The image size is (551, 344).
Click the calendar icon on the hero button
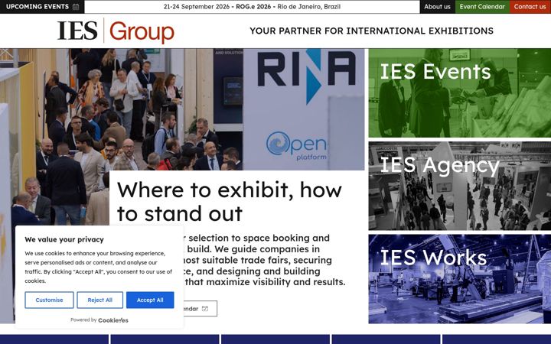click(205, 309)
